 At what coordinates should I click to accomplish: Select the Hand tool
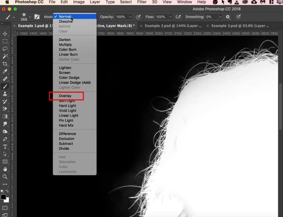(5, 169)
